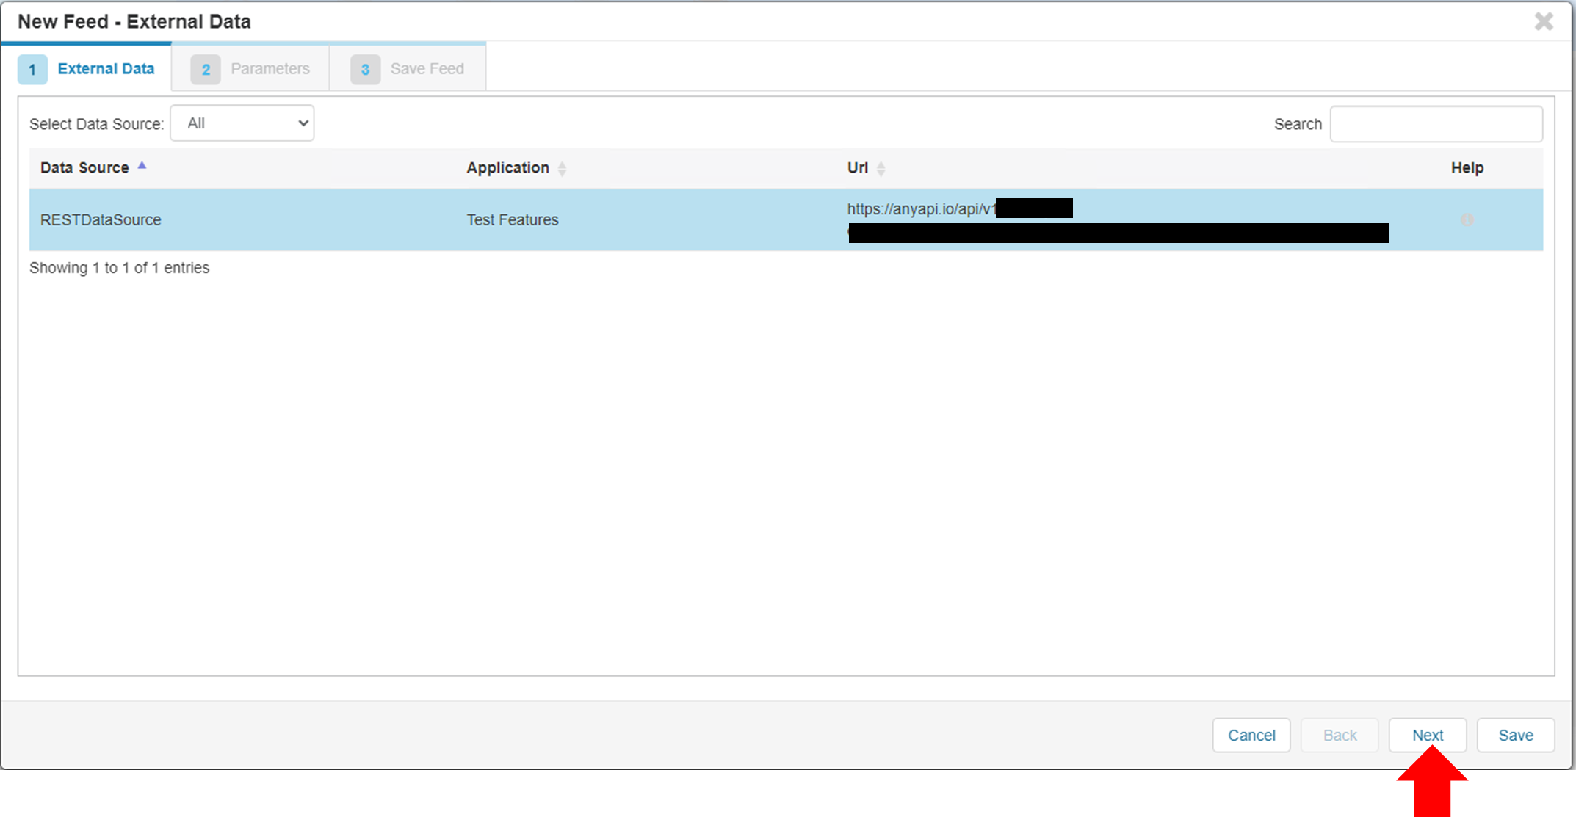Open the Select Data Source dropdown

(242, 123)
